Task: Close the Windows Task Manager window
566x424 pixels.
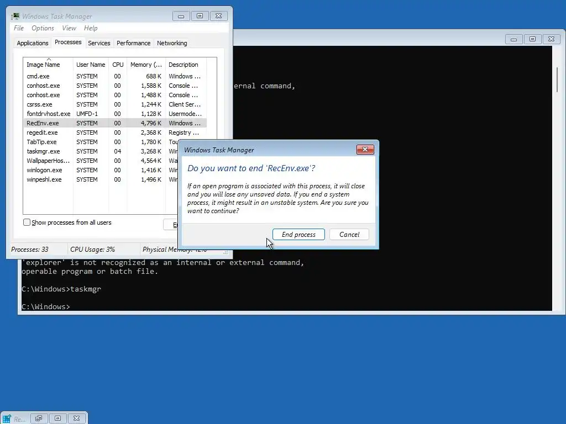Action: pyautogui.click(x=218, y=16)
